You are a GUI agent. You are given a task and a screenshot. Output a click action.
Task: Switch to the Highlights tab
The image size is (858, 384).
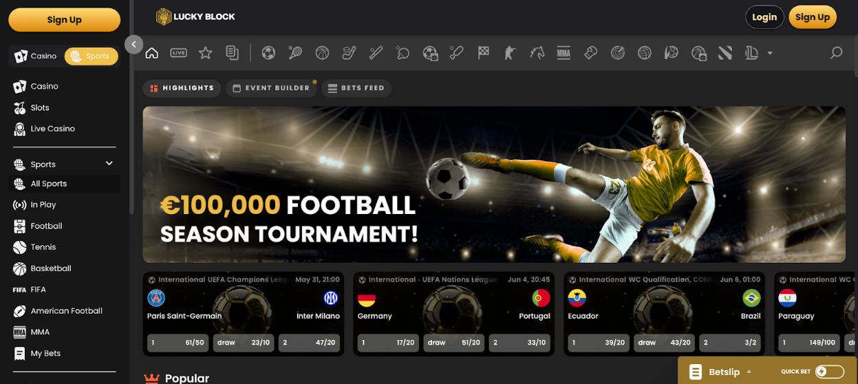pos(182,88)
